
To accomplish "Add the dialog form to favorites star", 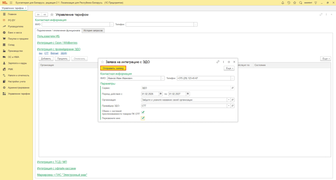I will (102, 62).
